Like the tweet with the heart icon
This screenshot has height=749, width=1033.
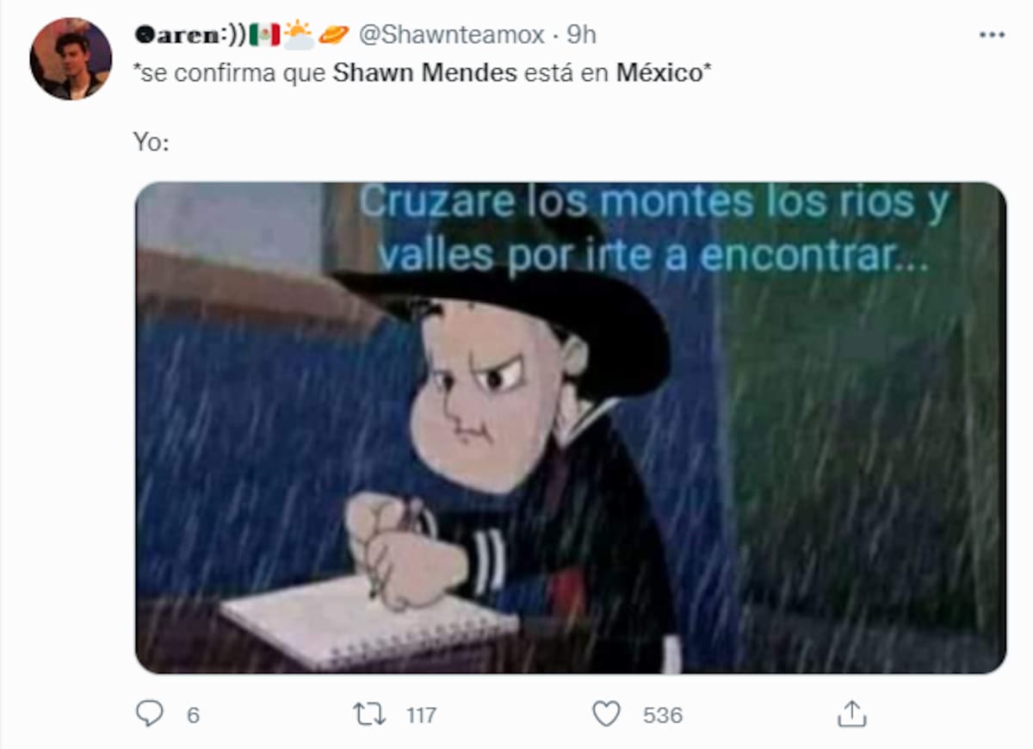click(607, 714)
